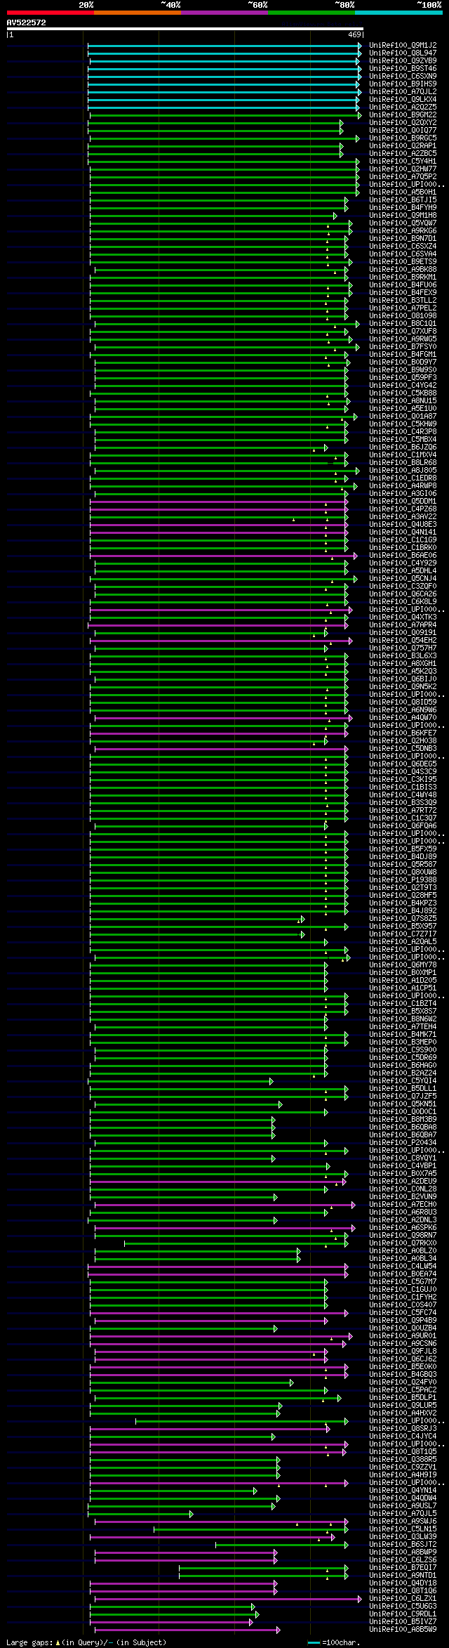
Task: Click the white query length bar under AV522572
Action: [x=185, y=29]
